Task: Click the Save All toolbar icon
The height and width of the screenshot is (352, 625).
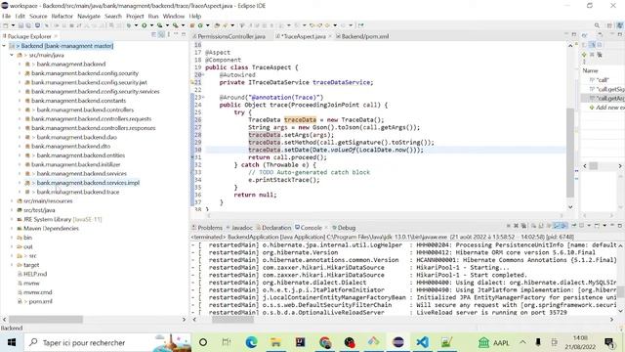Action: coord(28,25)
